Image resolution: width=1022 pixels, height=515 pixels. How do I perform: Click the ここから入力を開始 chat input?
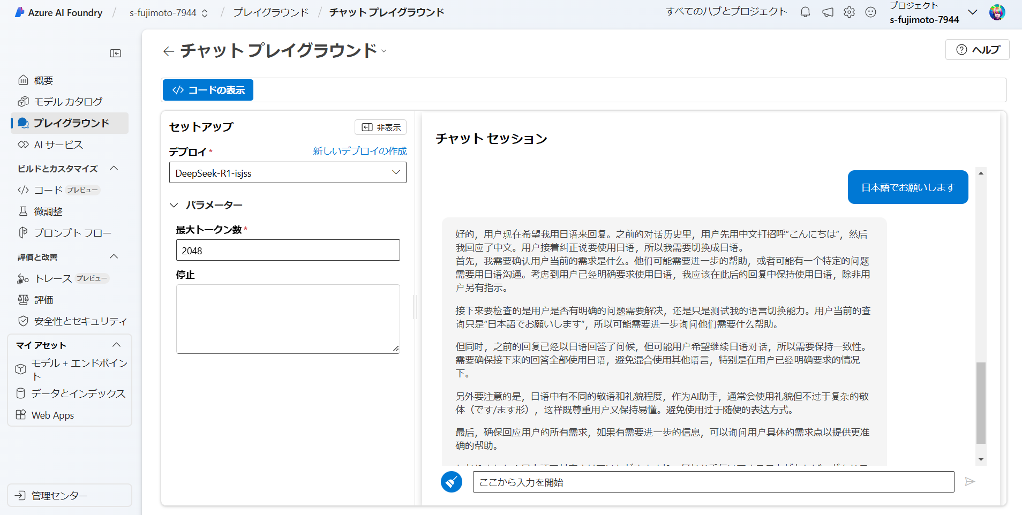tap(713, 482)
